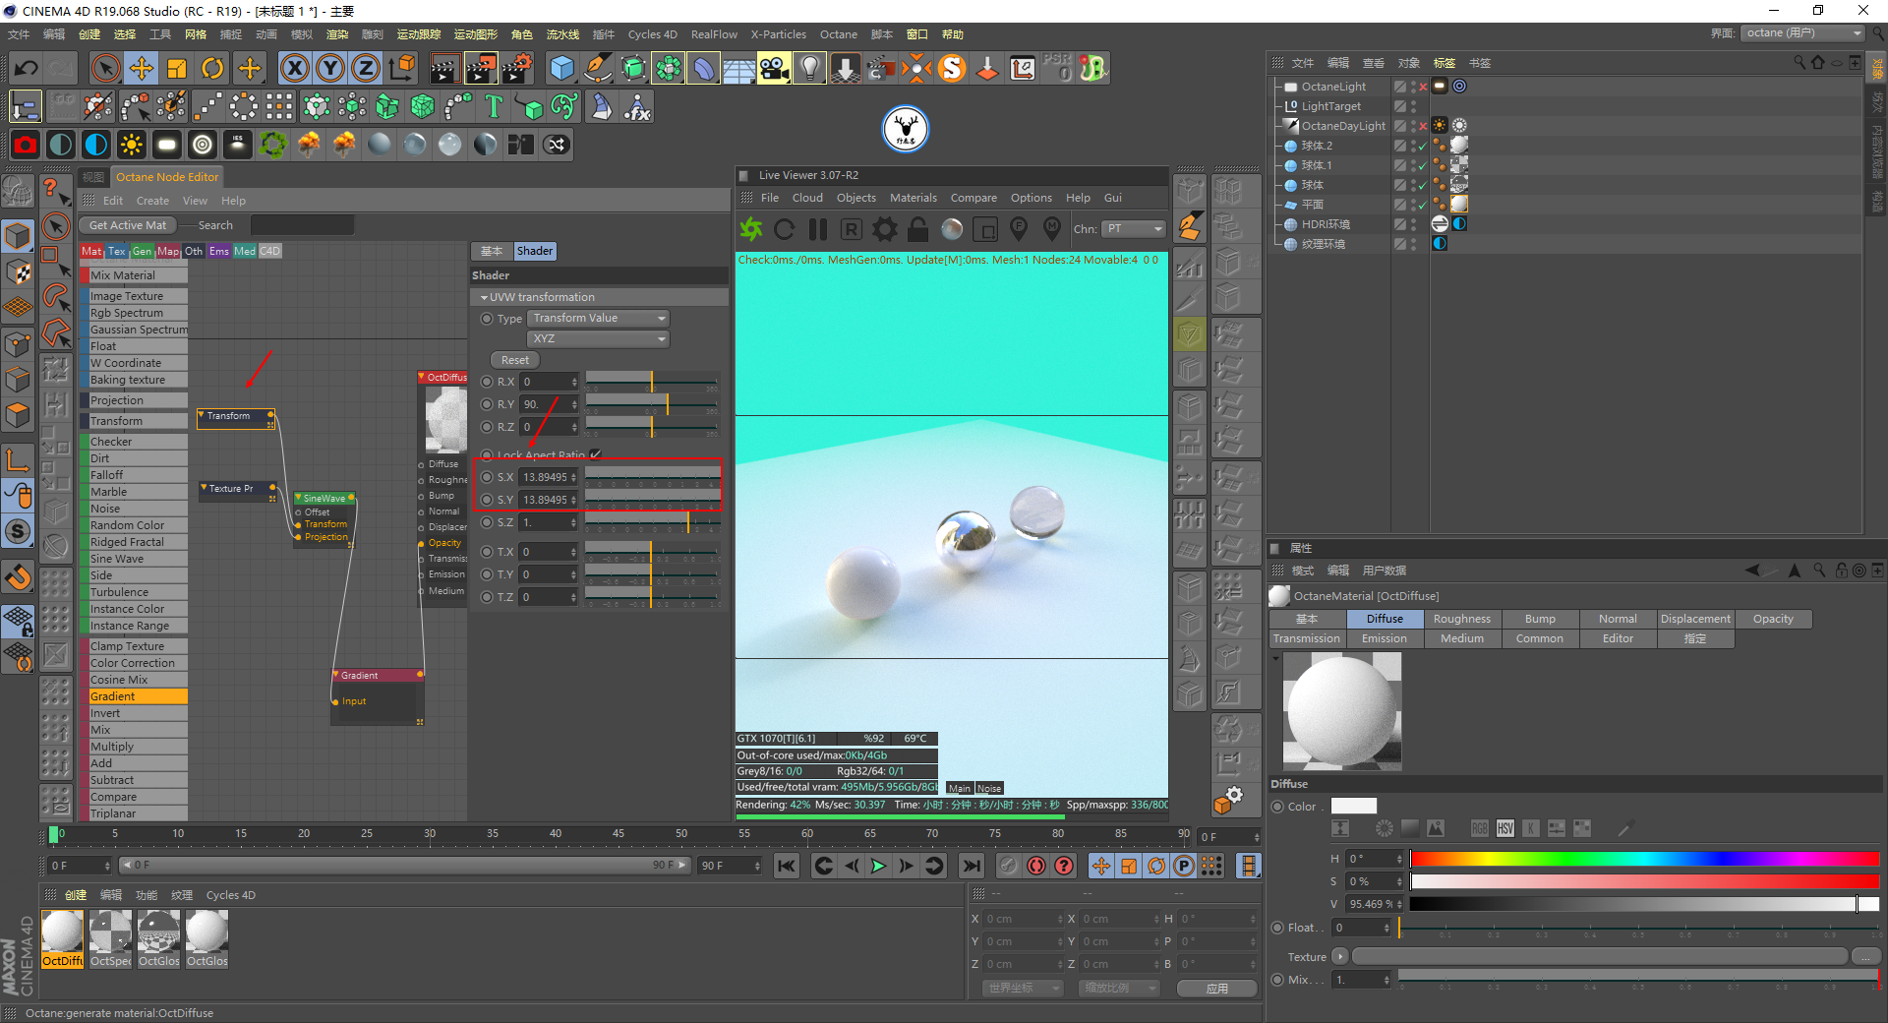Click the Color radio button in Diffuse
This screenshot has width=1888, height=1023.
[x=1277, y=807]
